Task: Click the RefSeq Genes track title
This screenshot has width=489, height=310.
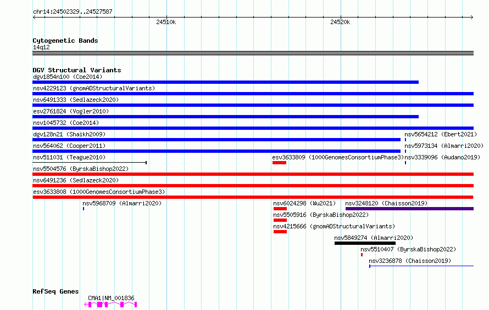Action: [x=55, y=291]
